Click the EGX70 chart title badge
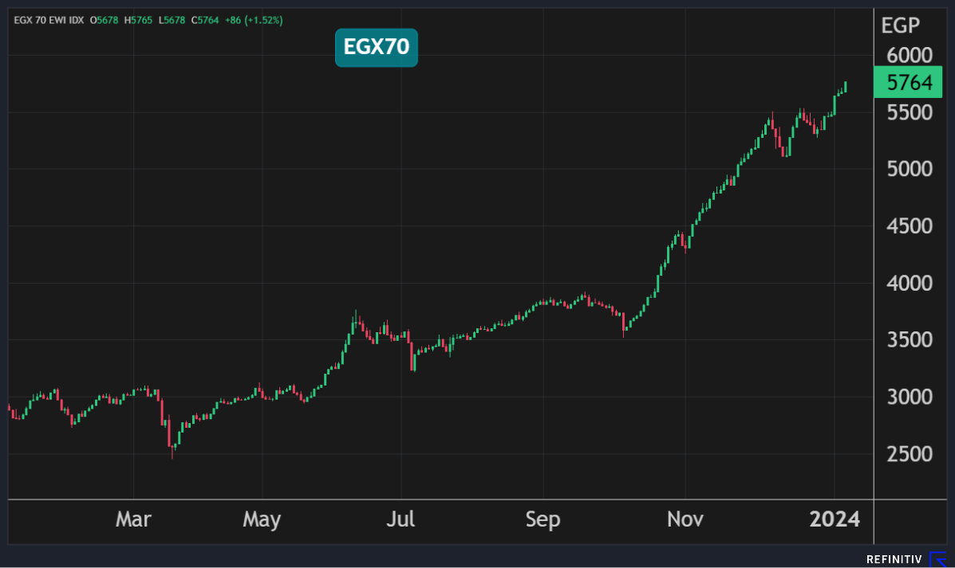 tap(376, 48)
